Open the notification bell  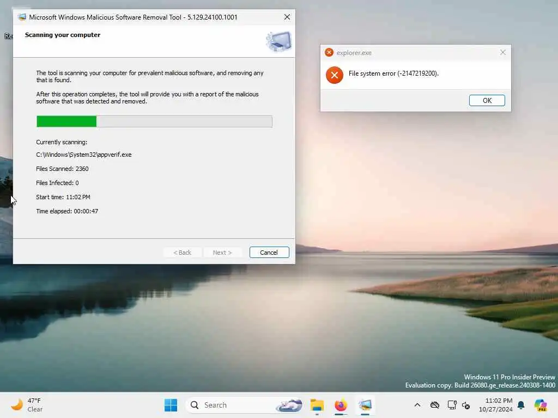pos(521,405)
